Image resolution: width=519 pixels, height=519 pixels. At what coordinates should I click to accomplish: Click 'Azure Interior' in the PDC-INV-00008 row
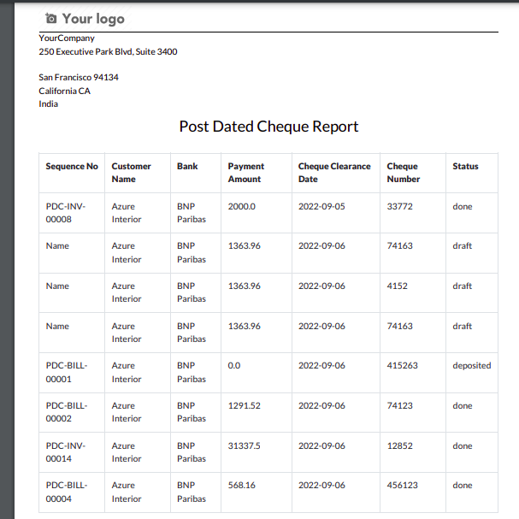(x=127, y=213)
